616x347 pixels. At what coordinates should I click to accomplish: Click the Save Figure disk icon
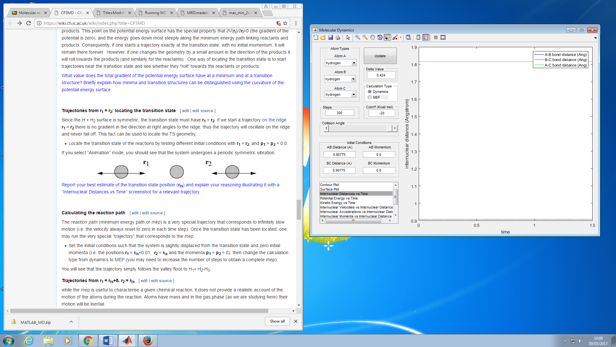coord(330,38)
